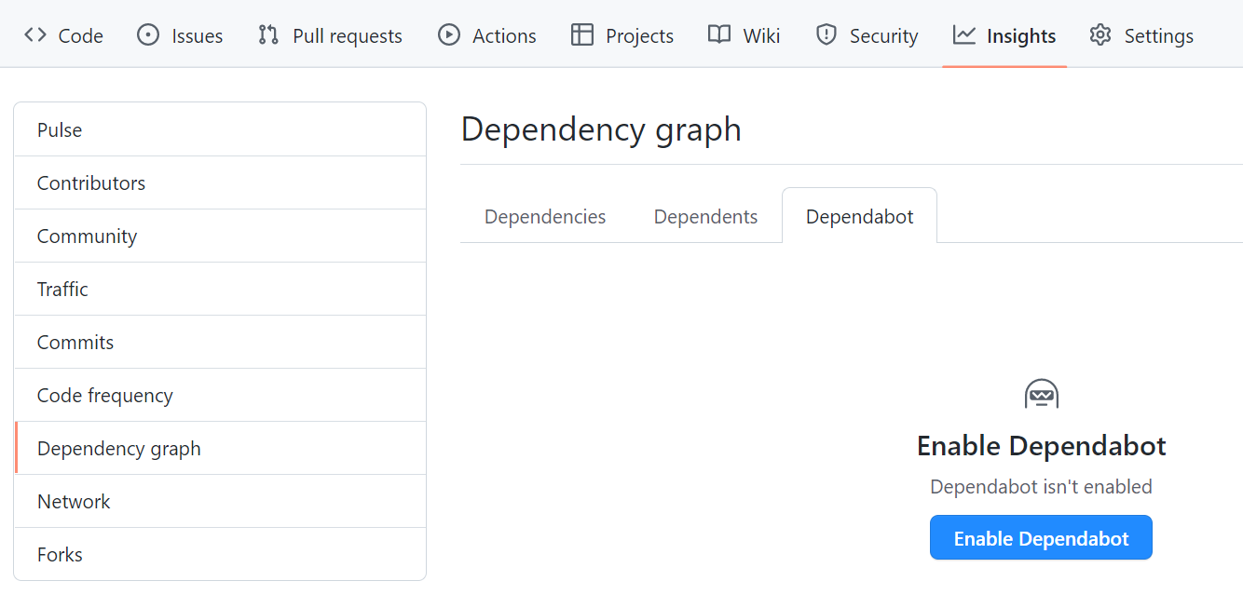The image size is (1243, 608).
Task: Select Dependency graph in the sidebar
Action: tap(220, 448)
